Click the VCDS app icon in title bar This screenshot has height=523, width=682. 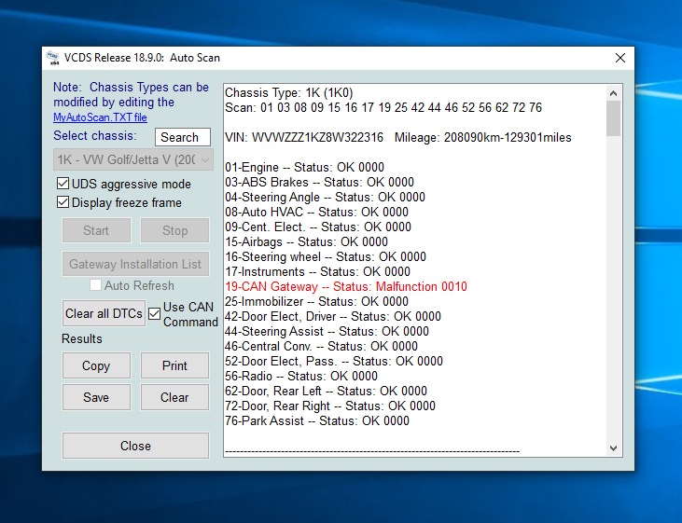(54, 58)
